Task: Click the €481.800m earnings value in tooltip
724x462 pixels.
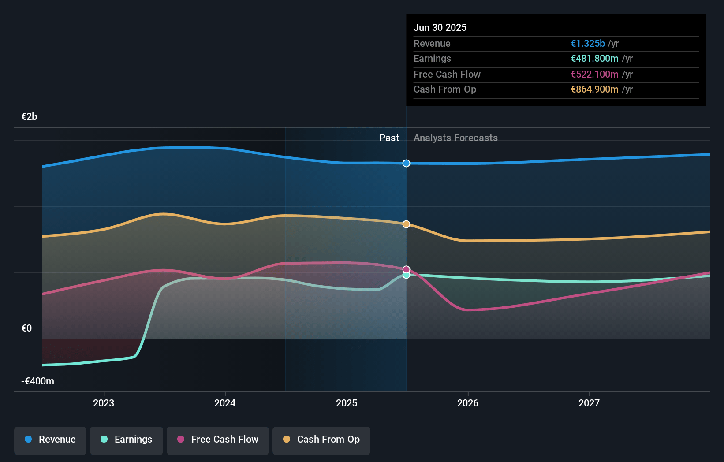Action: [x=594, y=58]
